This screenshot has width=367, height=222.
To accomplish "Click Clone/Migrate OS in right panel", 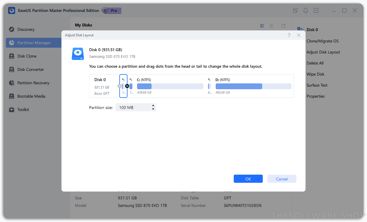I will pos(323,41).
